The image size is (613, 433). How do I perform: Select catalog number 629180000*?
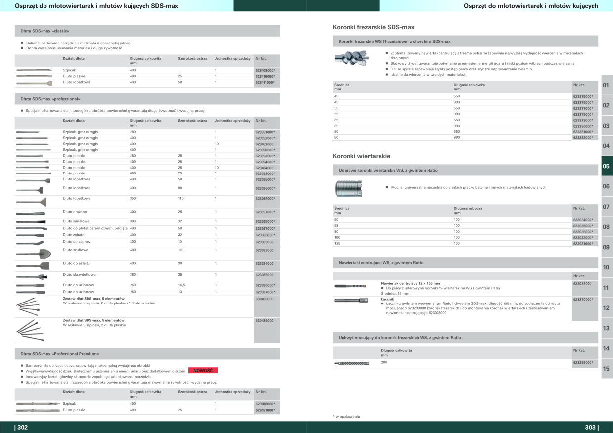click(265, 404)
